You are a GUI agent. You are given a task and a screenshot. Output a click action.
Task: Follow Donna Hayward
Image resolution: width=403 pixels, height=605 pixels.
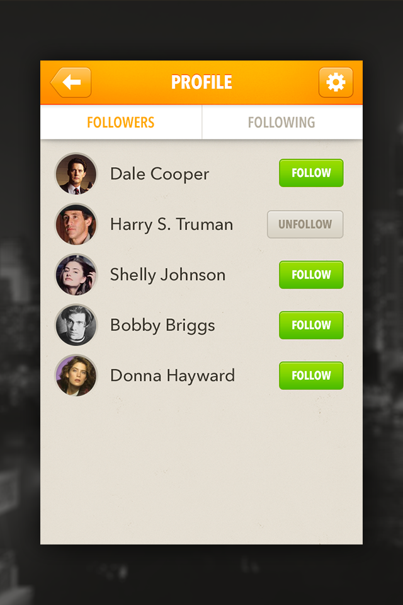[311, 376]
